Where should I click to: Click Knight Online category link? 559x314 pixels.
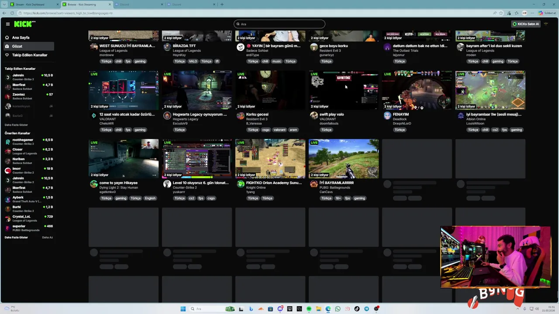(256, 188)
